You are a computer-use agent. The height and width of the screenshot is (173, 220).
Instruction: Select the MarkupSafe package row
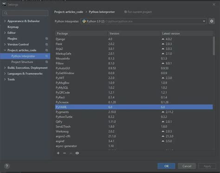pos(134,54)
